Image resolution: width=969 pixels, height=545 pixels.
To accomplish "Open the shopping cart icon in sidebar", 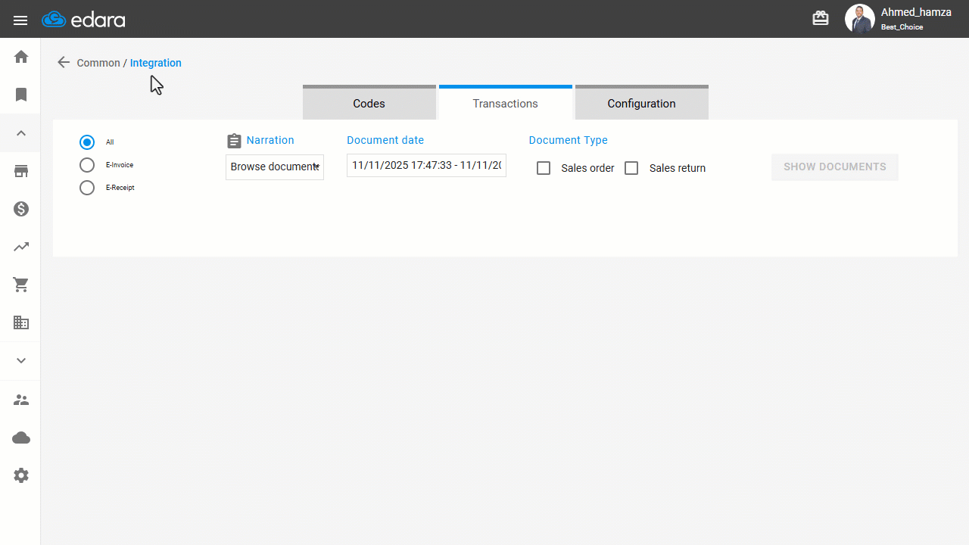I will coord(21,285).
